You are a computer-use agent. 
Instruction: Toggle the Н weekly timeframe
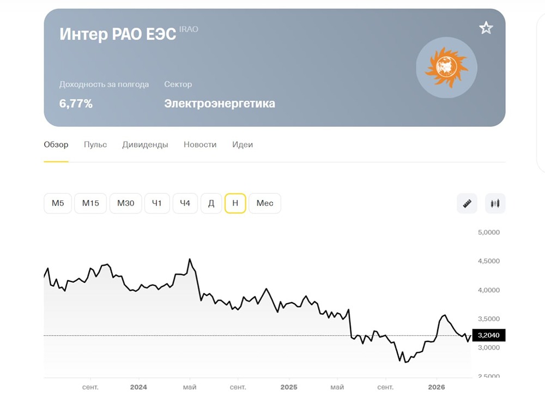tap(235, 203)
